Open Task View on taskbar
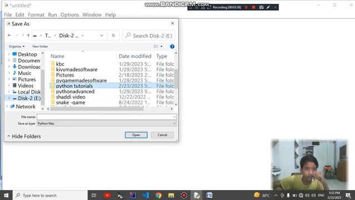This screenshot has height=200, width=355. tap(94, 195)
